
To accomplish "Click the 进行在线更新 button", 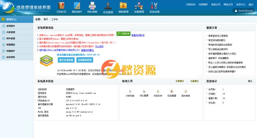I will pos(66,60).
